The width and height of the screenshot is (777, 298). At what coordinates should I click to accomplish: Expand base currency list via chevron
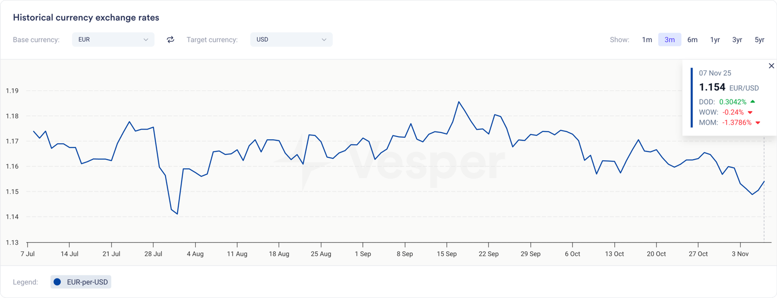[146, 40]
